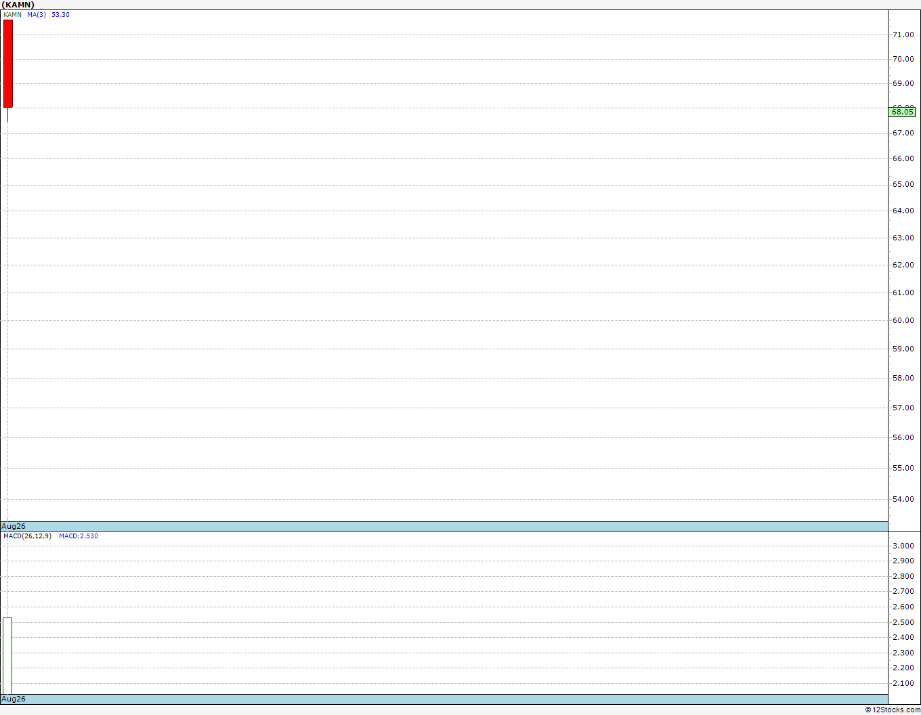921x715 pixels.
Task: Click the 60.00 price axis label
Action: click(903, 320)
